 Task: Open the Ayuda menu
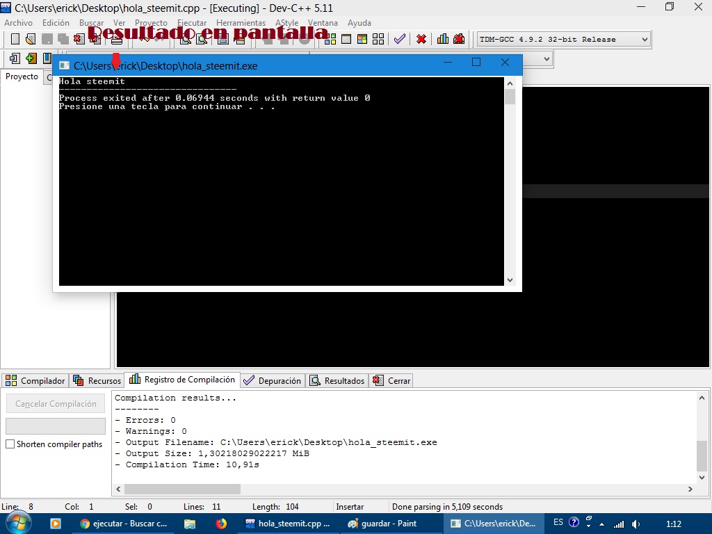(x=359, y=23)
